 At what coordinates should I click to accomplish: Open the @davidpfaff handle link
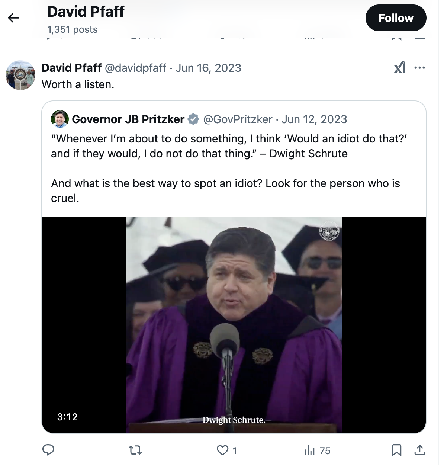[x=136, y=68]
